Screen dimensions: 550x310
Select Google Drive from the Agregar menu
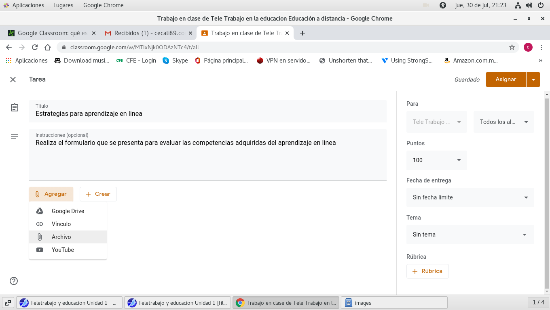[68, 211]
